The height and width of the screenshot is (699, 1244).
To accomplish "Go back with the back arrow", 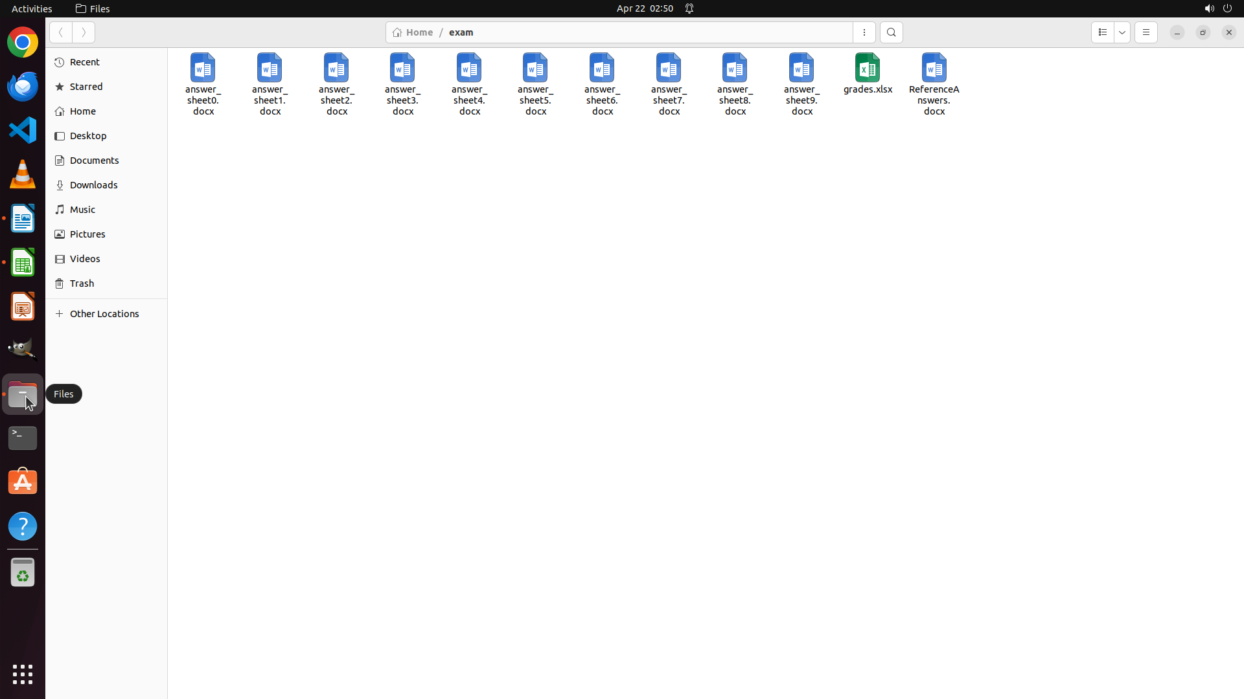I will pyautogui.click(x=60, y=32).
